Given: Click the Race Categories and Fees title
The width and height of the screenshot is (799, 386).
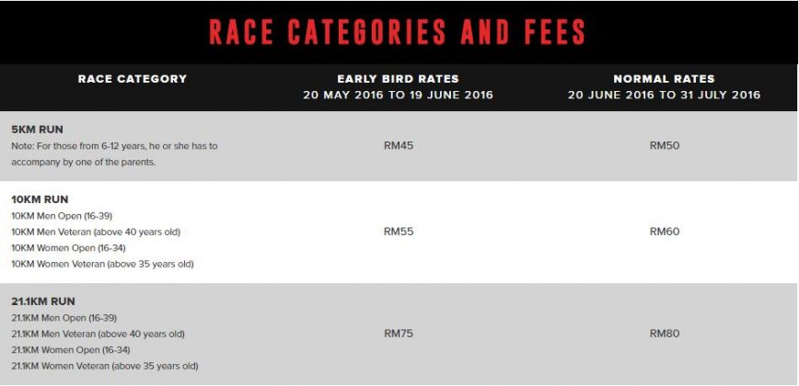Looking at the screenshot, I should 398,32.
